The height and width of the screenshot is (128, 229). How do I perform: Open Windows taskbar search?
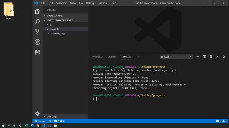point(9,126)
